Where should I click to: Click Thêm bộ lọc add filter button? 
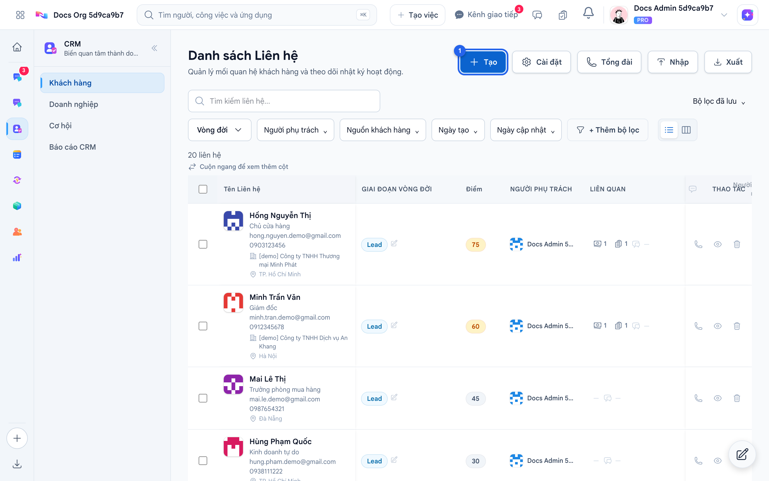point(607,130)
